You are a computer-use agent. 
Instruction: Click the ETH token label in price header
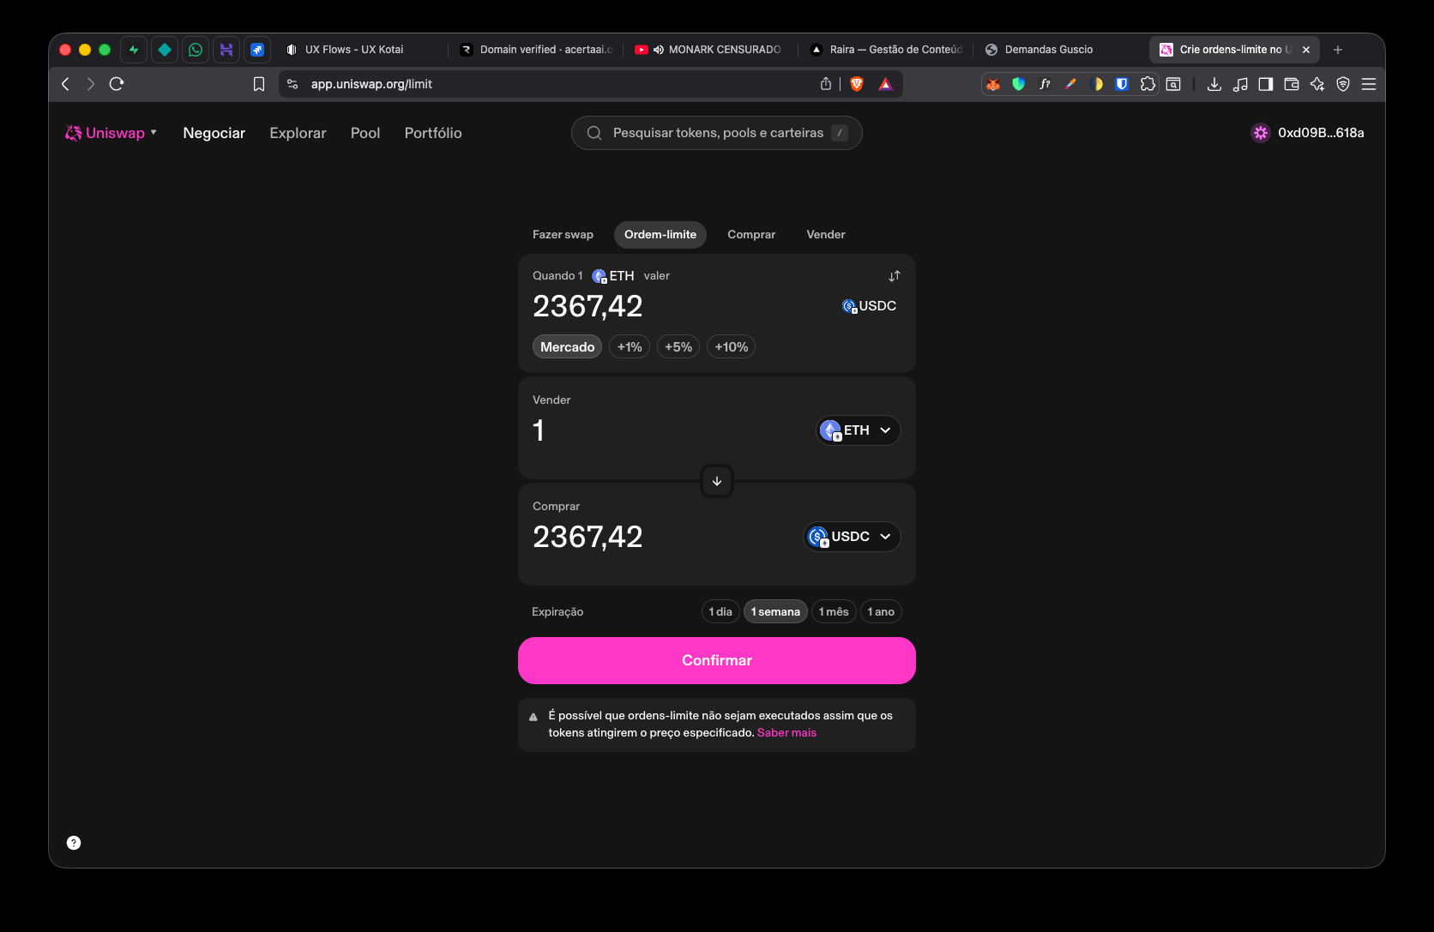pos(613,276)
